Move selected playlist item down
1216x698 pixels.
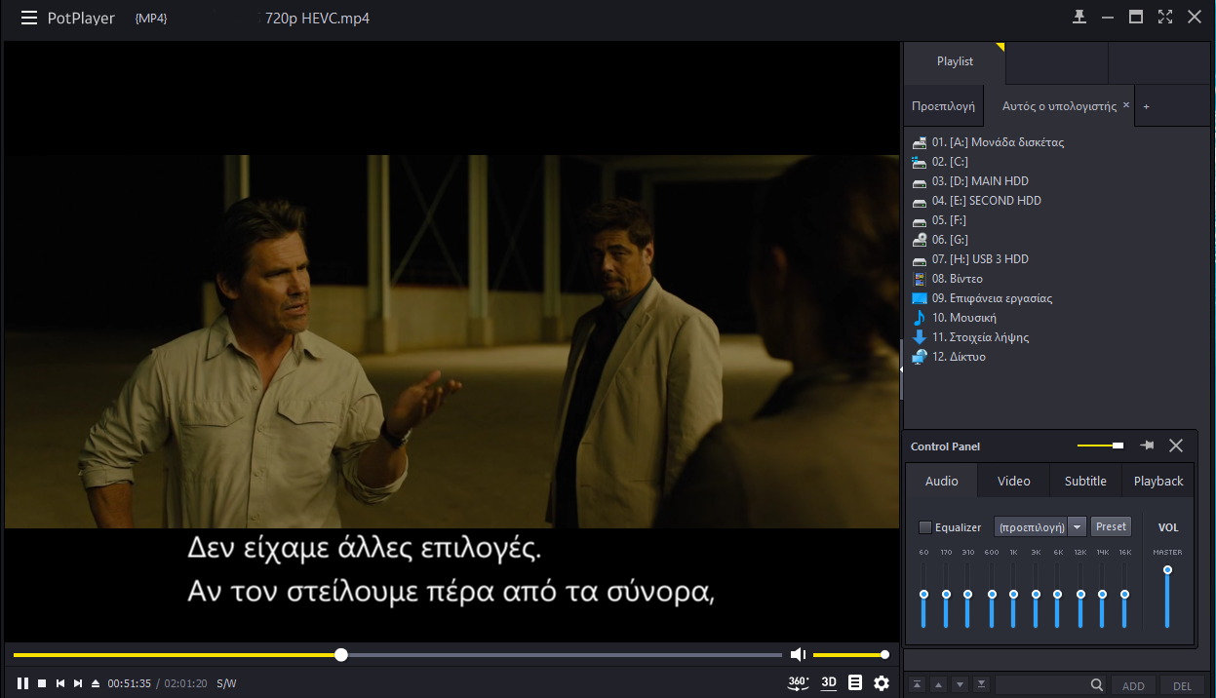click(960, 684)
